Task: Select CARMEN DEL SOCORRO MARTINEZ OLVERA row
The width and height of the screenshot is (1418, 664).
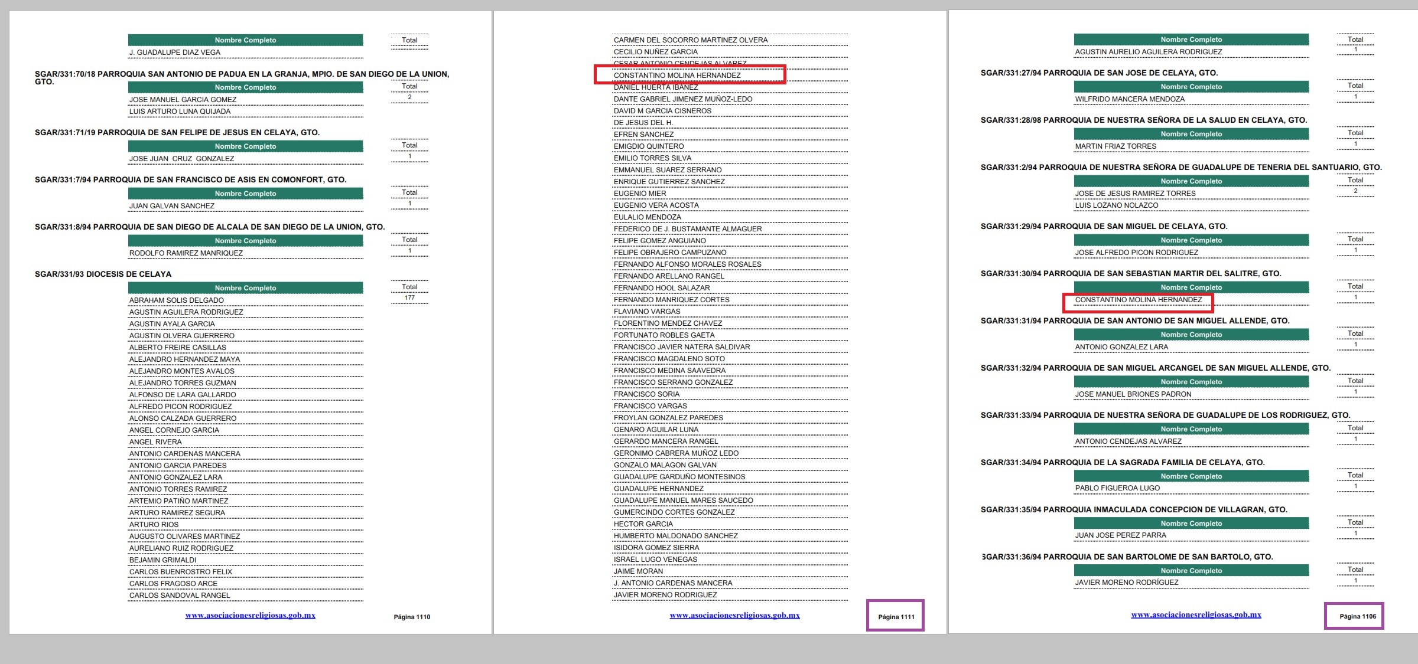Action: coord(730,40)
